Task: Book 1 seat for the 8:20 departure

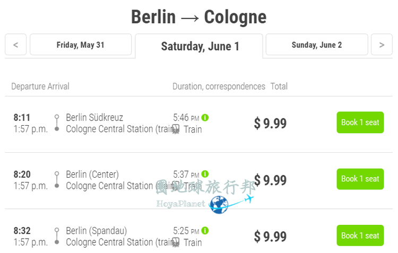Action: (x=360, y=179)
